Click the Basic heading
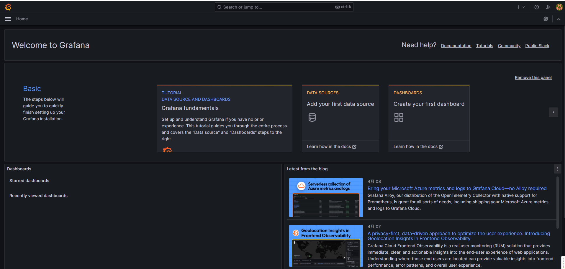 pyautogui.click(x=32, y=89)
